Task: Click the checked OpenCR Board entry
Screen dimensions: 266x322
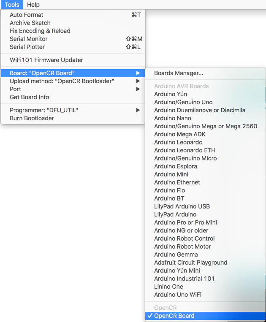Action: pyautogui.click(x=205, y=316)
